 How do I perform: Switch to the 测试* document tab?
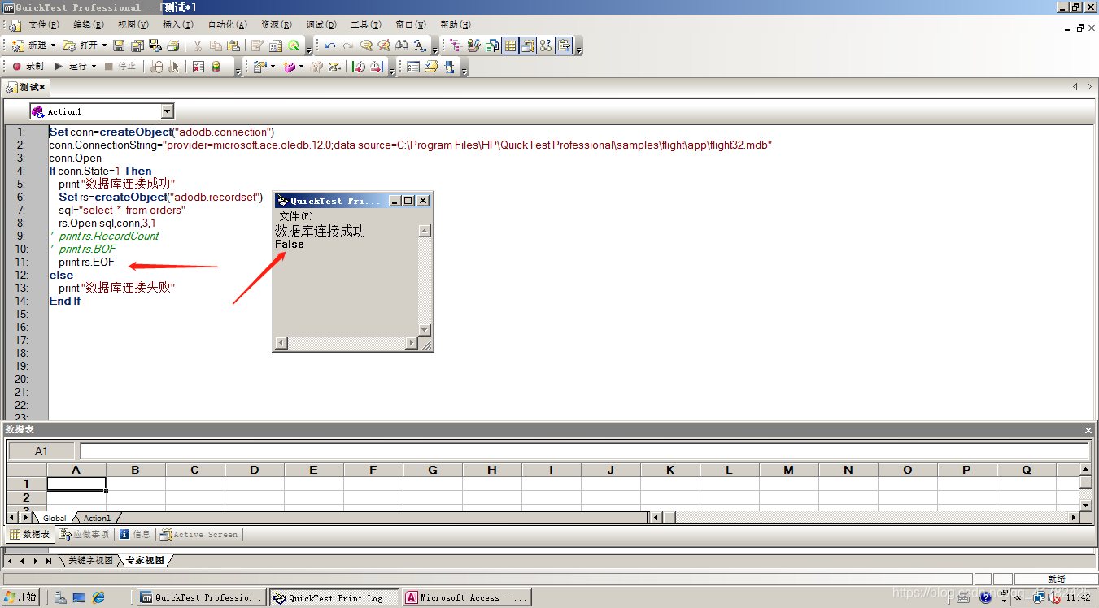coord(27,87)
